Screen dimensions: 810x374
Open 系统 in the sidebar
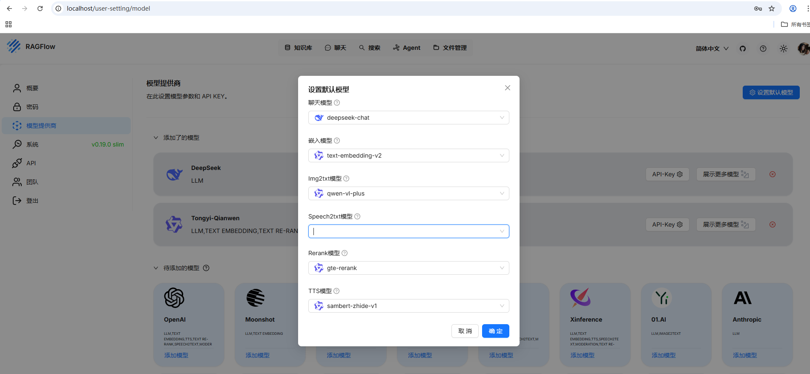66,144
